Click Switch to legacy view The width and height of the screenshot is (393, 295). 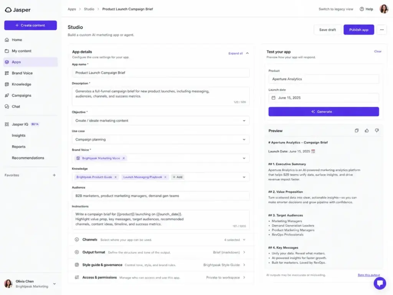click(x=336, y=9)
